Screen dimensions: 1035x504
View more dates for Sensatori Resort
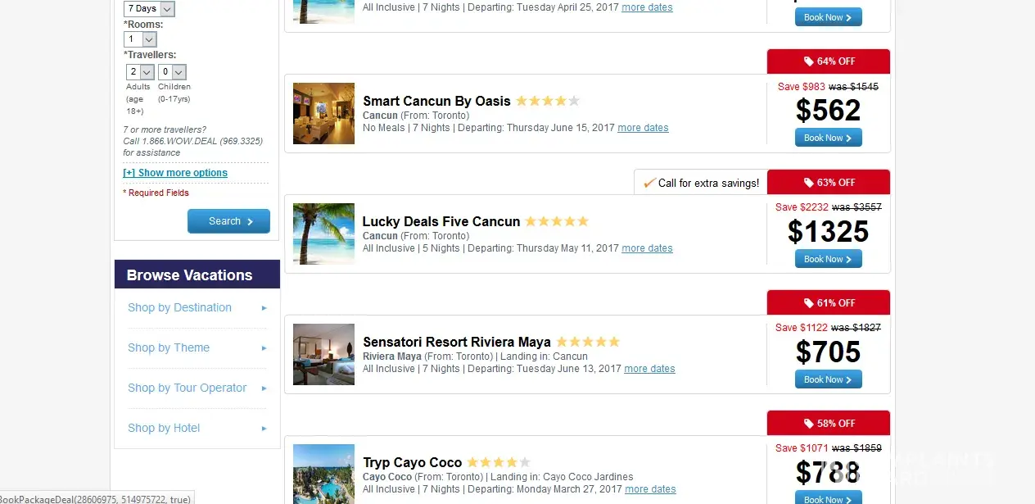coord(649,369)
